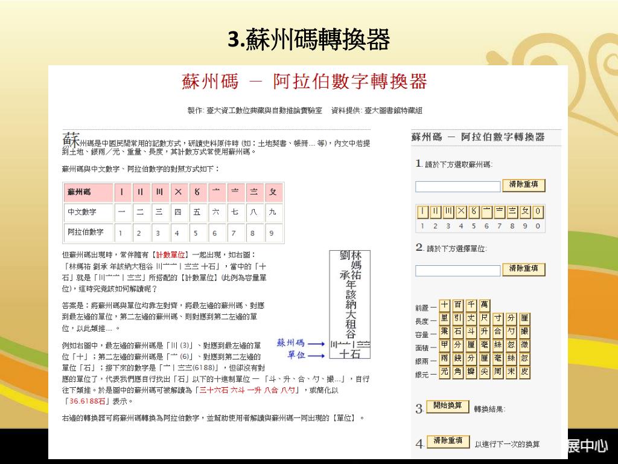The width and height of the screenshot is (618, 464).
Task: Click the red text 三十六石 六斗 一升 八合 八勺
Action: point(247,390)
